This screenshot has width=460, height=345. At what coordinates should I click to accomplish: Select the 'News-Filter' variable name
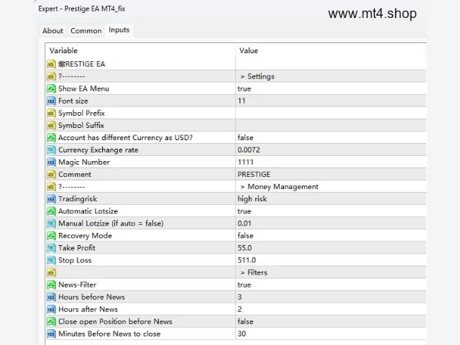tap(77, 285)
